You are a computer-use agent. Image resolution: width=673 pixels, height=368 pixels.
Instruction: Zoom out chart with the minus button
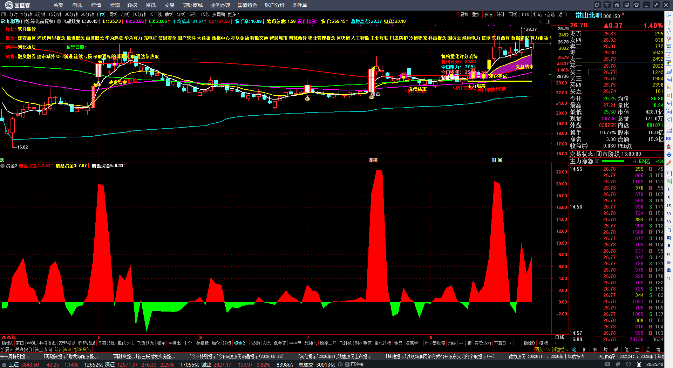pos(564,343)
